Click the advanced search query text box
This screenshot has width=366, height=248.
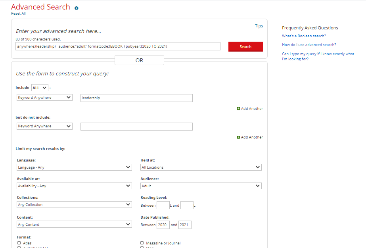pyautogui.click(x=118, y=46)
